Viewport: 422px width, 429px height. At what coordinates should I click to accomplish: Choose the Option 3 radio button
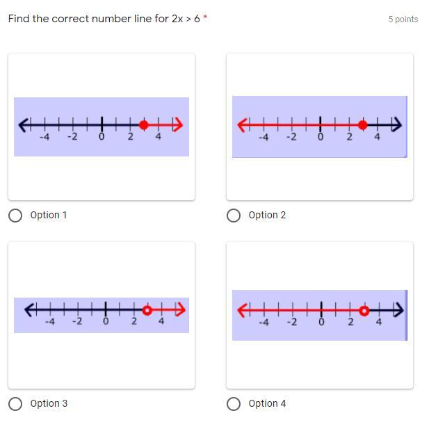pyautogui.click(x=15, y=404)
